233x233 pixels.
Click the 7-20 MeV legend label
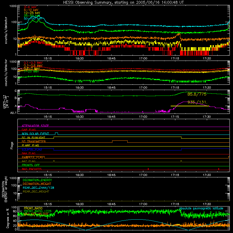pos(31,71)
